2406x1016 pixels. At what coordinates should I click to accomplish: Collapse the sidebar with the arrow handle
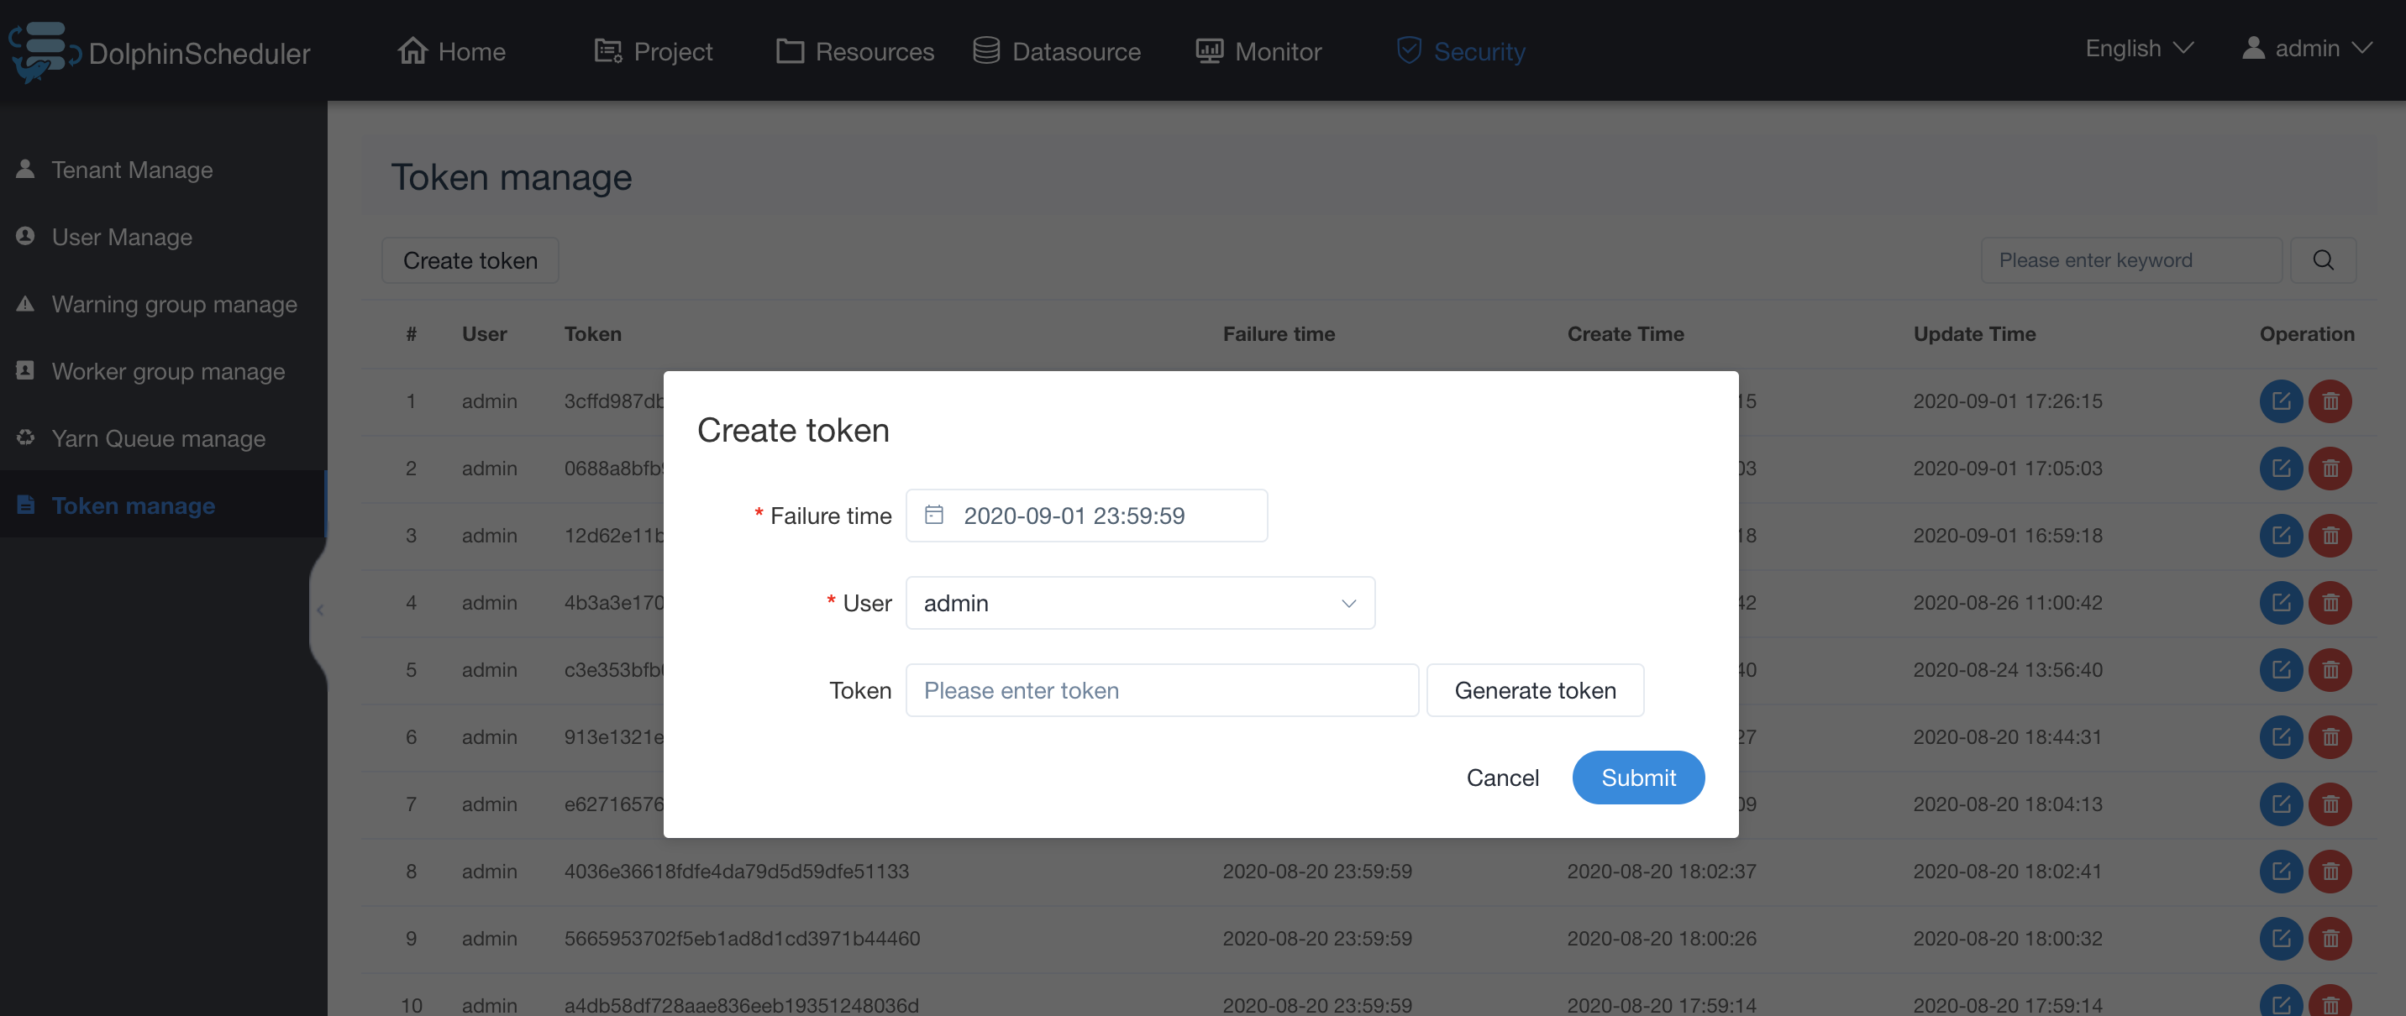coord(319,610)
